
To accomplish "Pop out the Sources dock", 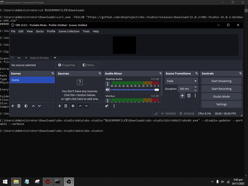I will (100, 73).
